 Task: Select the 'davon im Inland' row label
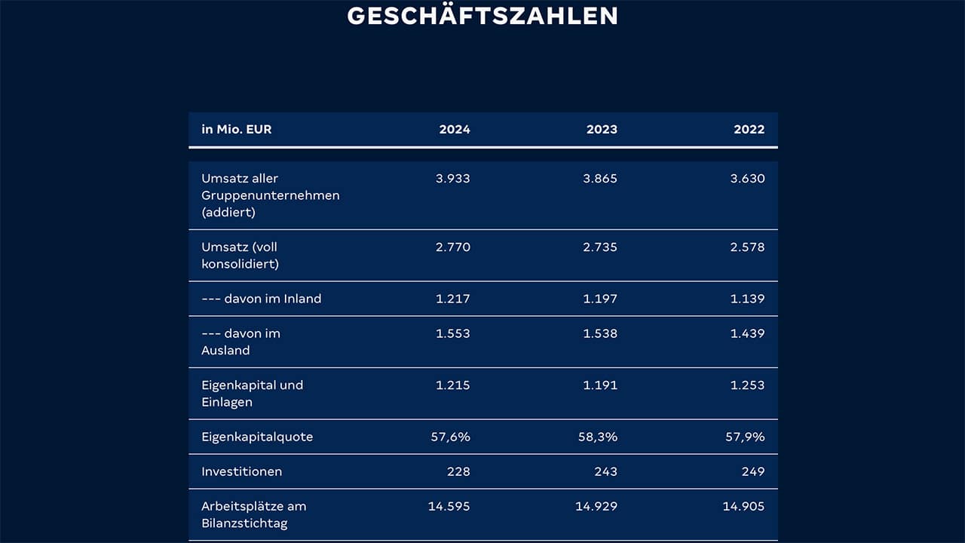pyautogui.click(x=261, y=299)
